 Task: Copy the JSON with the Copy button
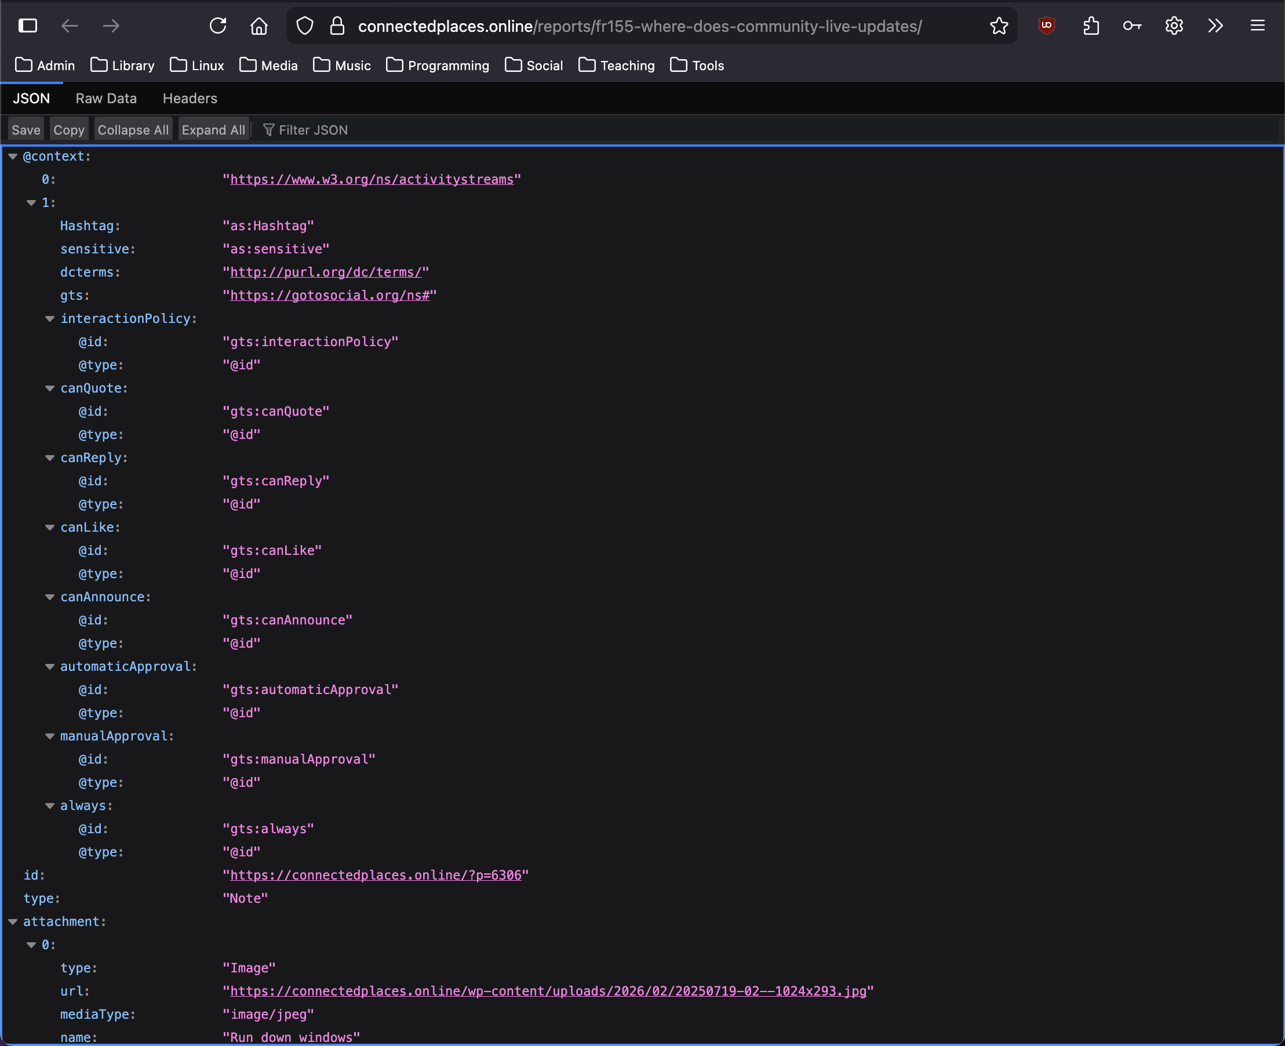pos(68,129)
